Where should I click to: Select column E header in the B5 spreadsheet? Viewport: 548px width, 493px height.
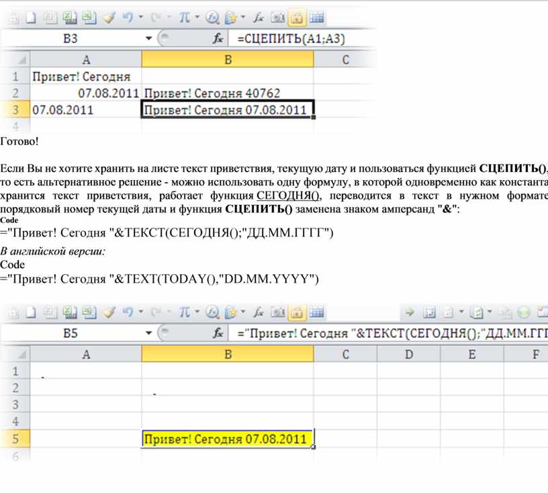(472, 355)
